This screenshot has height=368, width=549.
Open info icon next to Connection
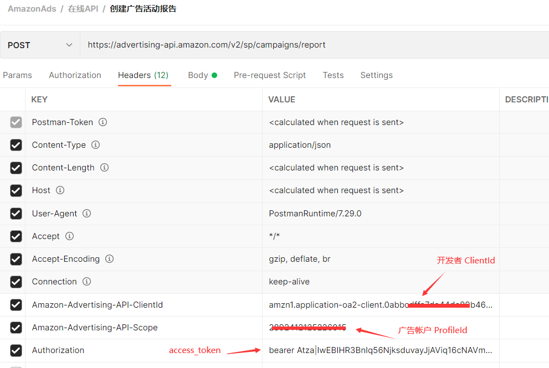87,282
